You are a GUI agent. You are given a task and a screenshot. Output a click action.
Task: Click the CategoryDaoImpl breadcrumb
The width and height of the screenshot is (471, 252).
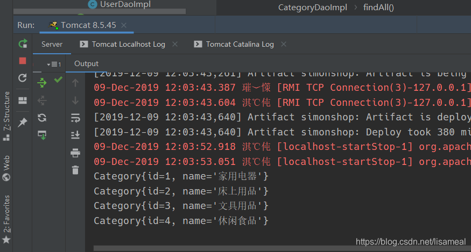(x=313, y=8)
